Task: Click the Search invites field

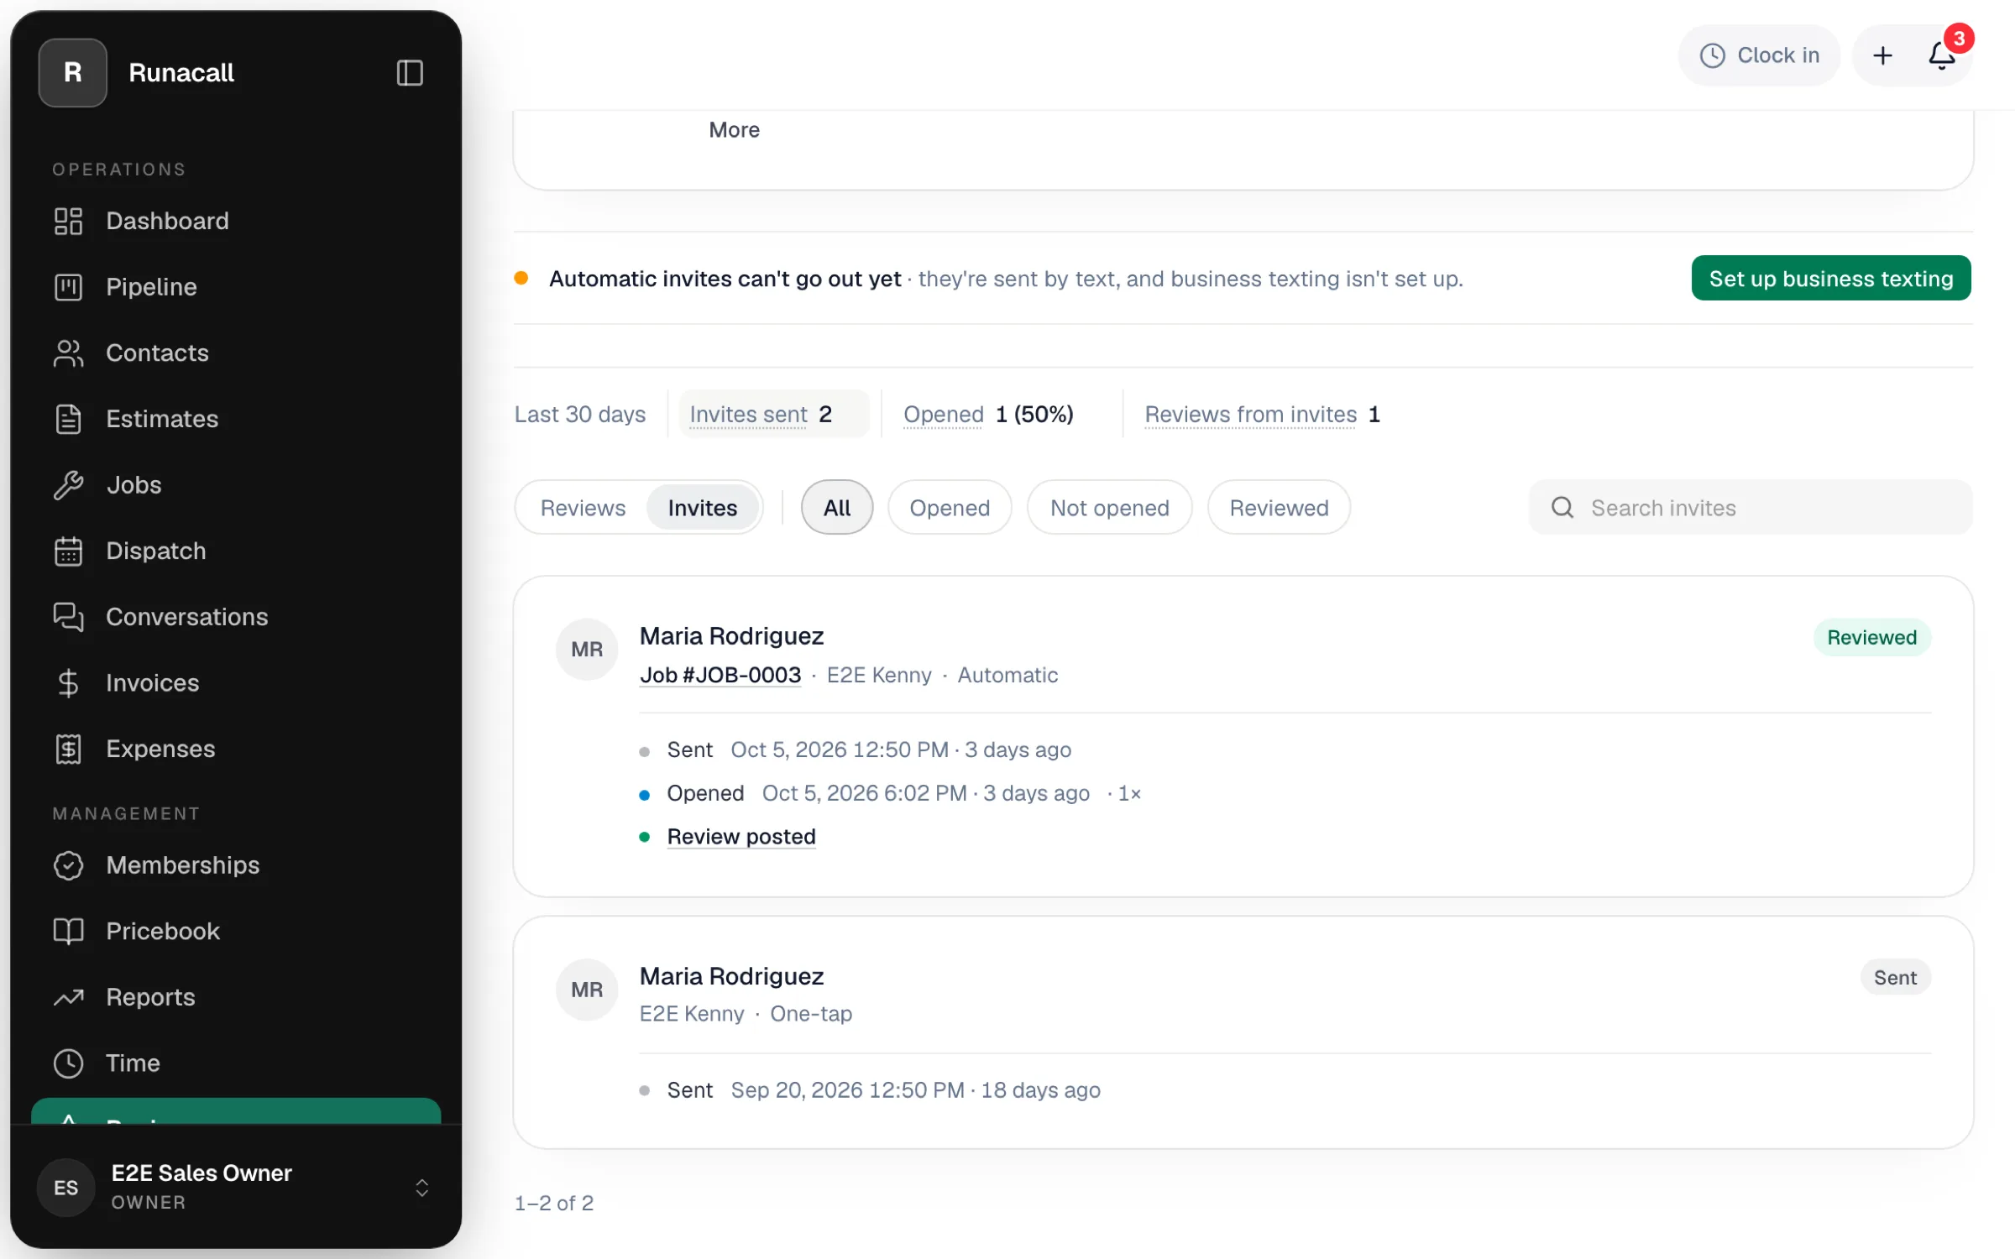Action: coord(1751,508)
